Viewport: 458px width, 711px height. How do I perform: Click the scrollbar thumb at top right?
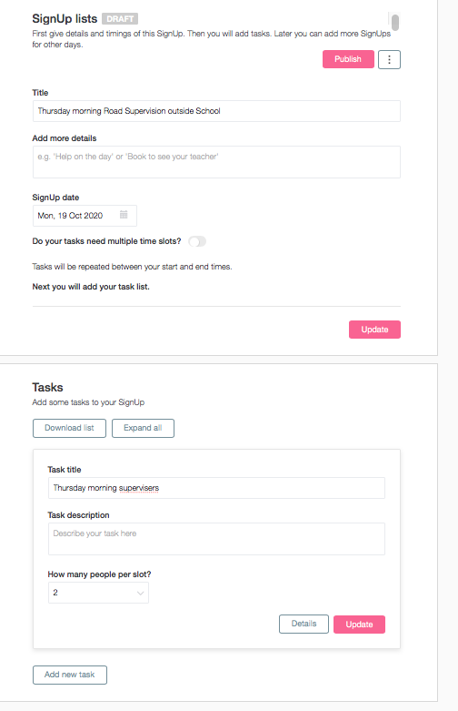[395, 22]
